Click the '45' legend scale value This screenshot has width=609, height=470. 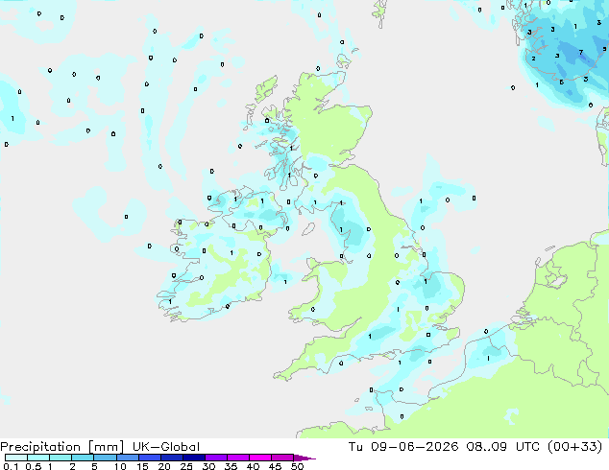pos(275,466)
